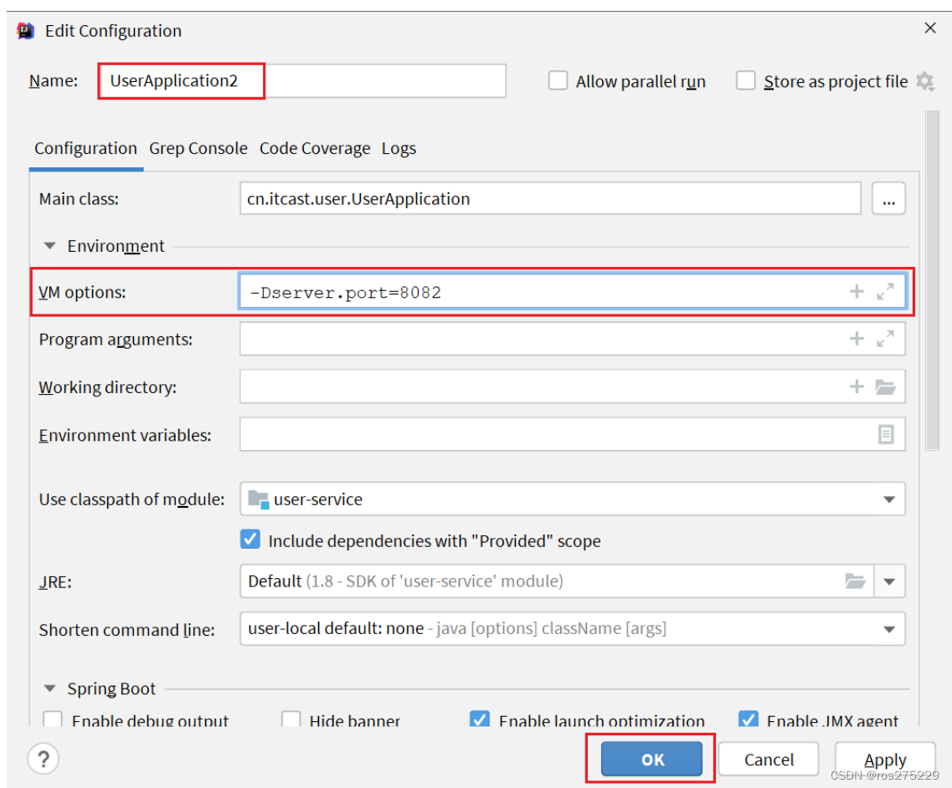Browse folder for Working directory

pos(885,386)
